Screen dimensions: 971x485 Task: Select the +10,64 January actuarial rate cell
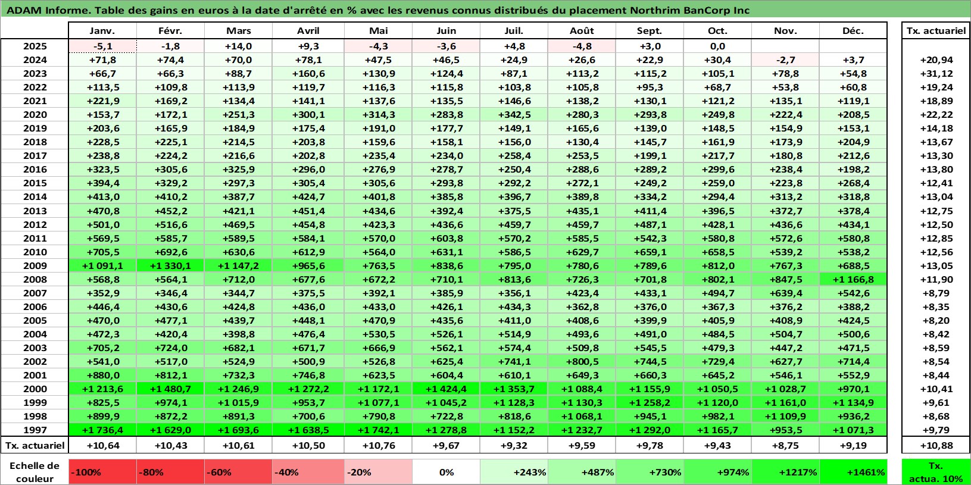click(x=102, y=445)
